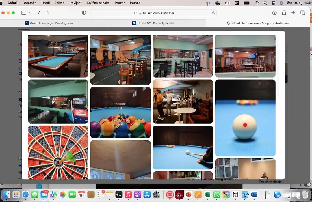Open the Povijest menu

click(75, 3)
